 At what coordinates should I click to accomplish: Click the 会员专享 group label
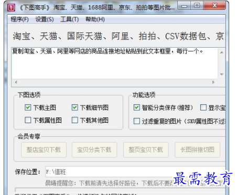coord(29,136)
